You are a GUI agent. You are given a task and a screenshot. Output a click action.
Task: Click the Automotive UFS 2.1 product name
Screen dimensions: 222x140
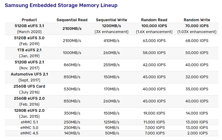(x=29, y=74)
